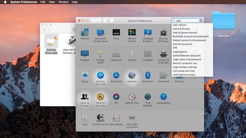
Task: Click the System Preferences search field
Action: pyautogui.click(x=187, y=21)
